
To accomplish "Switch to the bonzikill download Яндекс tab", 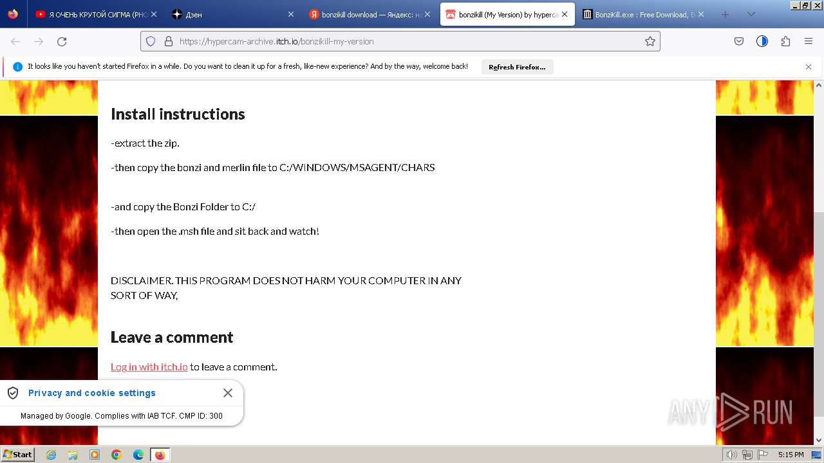I will tap(370, 14).
